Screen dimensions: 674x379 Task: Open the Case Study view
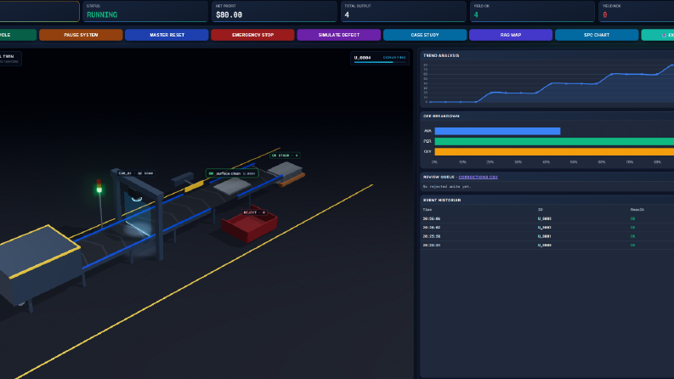[425, 35]
